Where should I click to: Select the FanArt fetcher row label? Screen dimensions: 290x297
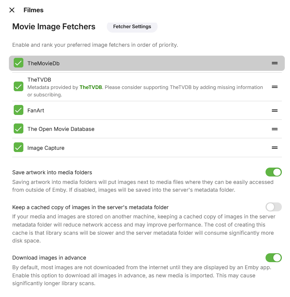point(36,110)
